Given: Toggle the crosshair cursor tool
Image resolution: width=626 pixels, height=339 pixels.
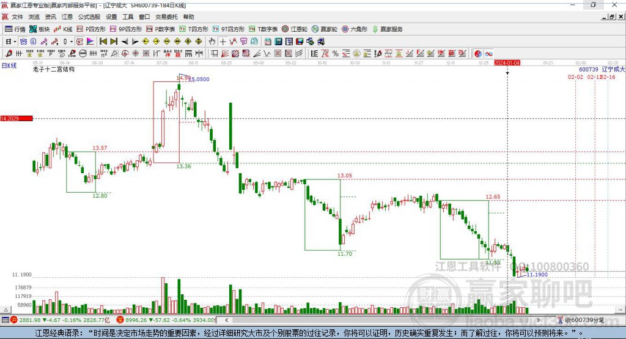Looking at the screenshot, I should (x=223, y=42).
